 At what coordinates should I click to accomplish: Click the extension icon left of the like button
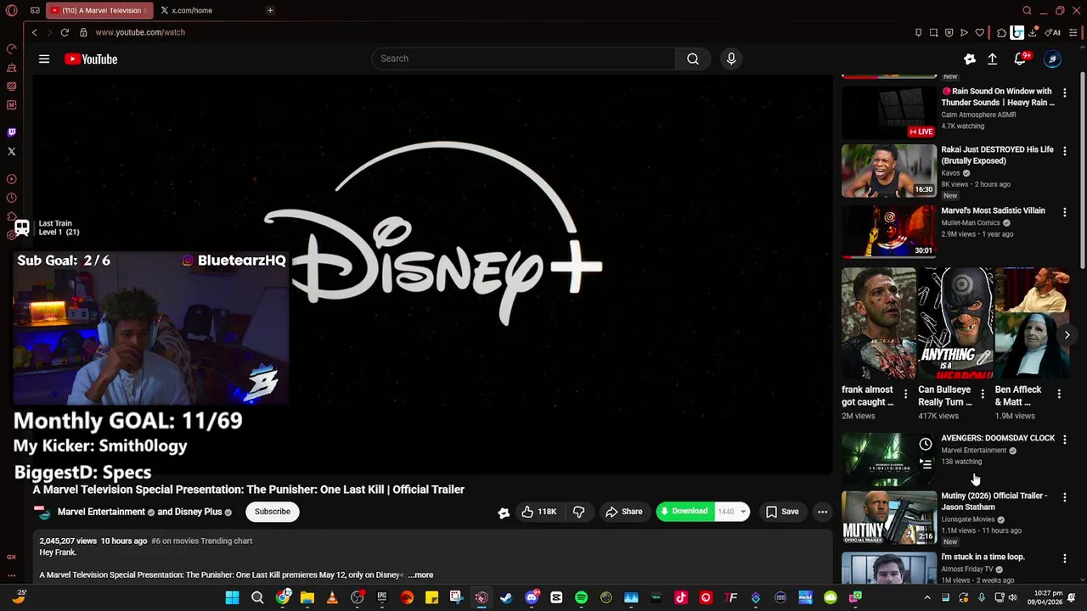504,512
